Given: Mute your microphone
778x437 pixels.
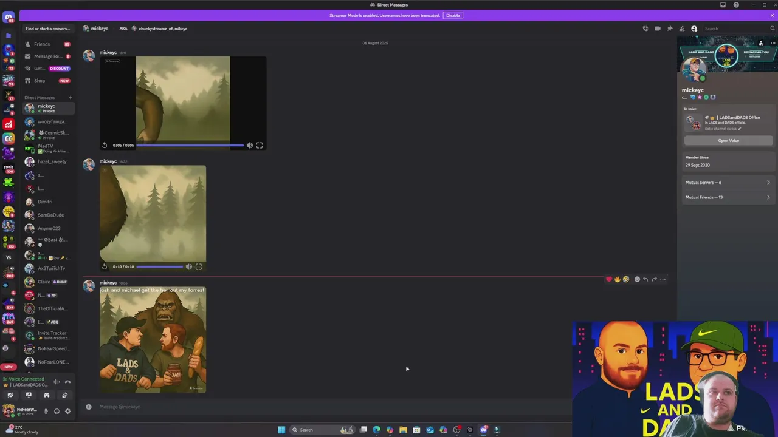Looking at the screenshot, I should (x=46, y=412).
